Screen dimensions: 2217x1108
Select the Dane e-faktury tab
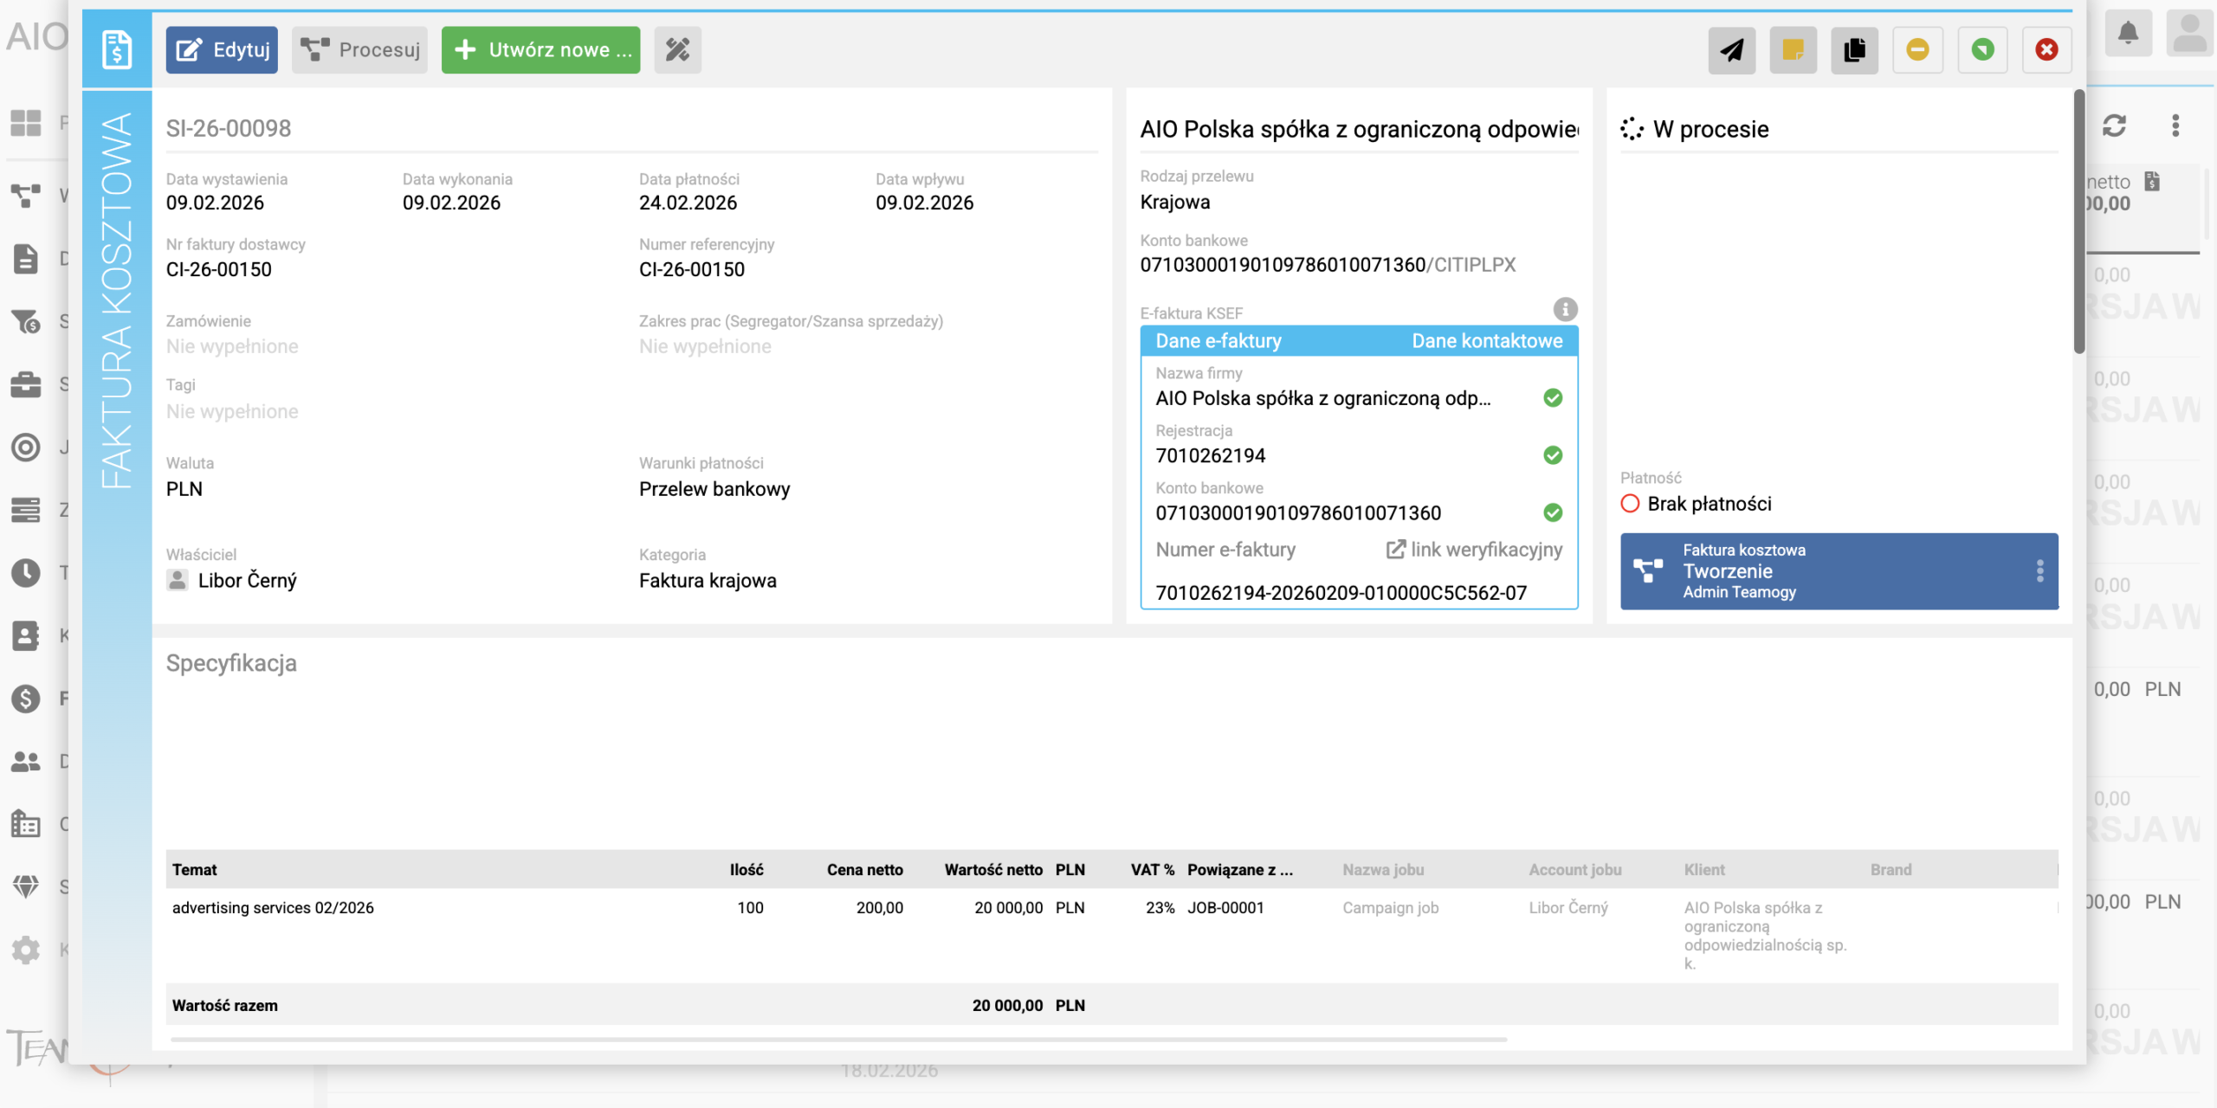coord(1218,341)
